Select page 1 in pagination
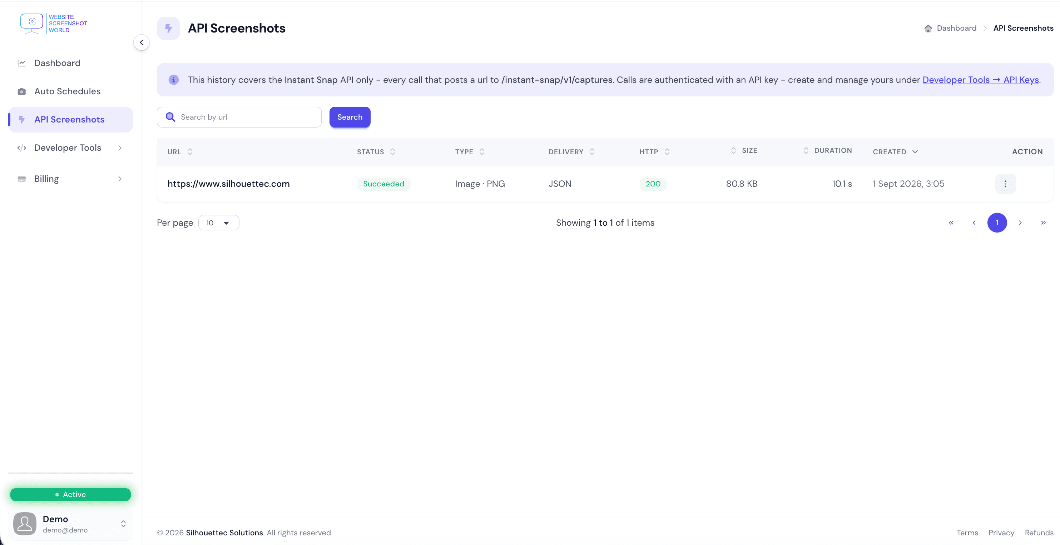The height and width of the screenshot is (545, 1060). [x=997, y=222]
